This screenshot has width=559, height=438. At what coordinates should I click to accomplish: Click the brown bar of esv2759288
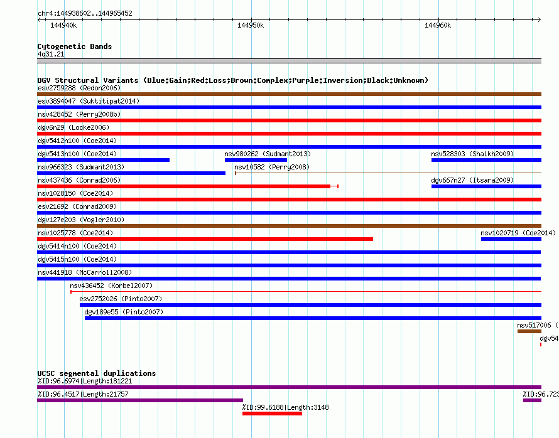pos(289,94)
